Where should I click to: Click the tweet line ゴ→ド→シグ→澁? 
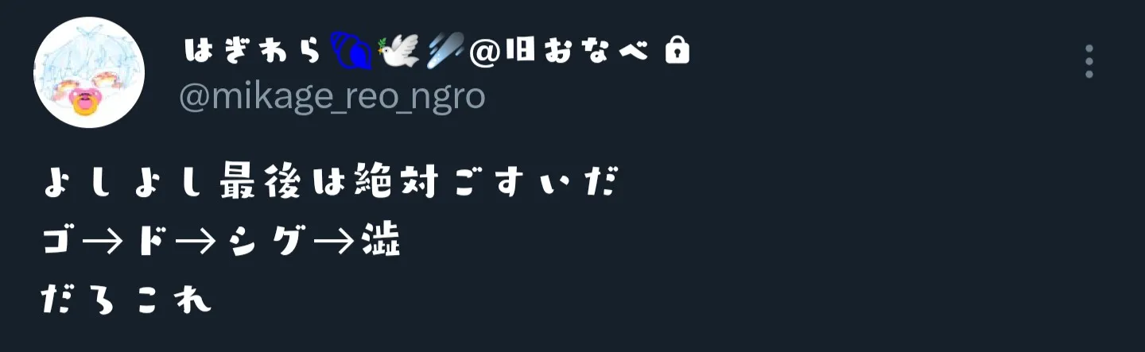coord(221,242)
